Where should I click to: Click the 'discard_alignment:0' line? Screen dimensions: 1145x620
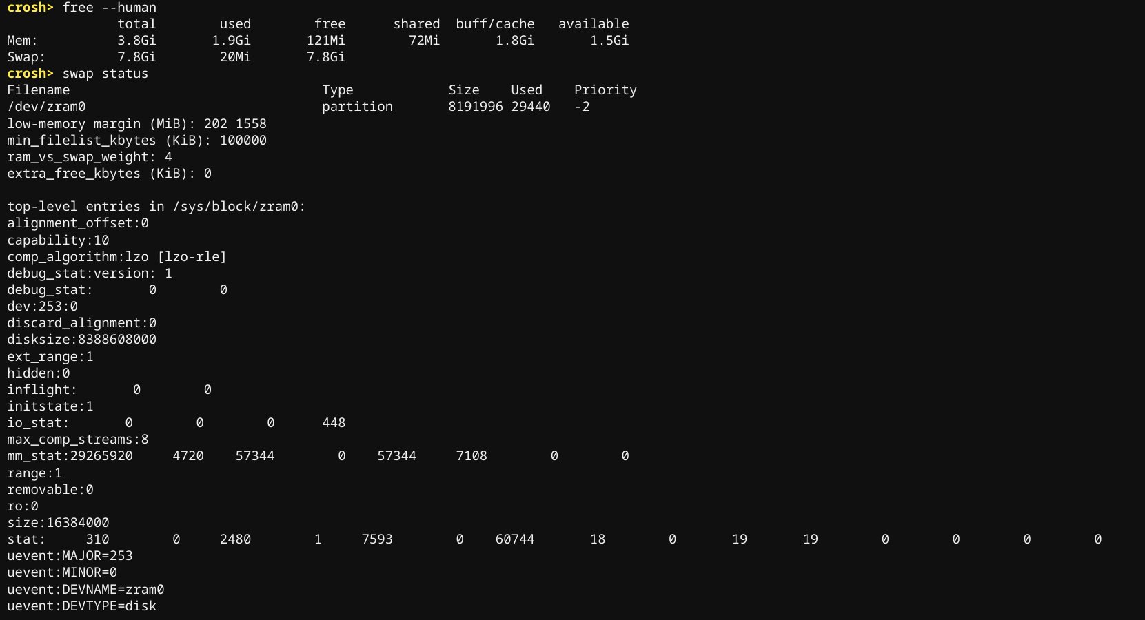point(81,323)
